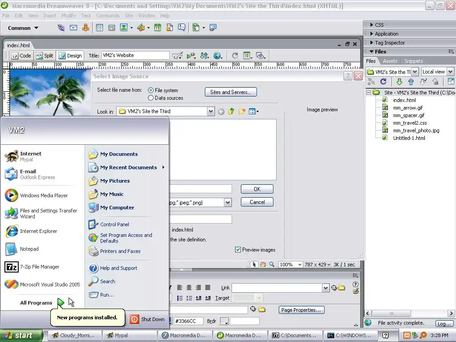
Task: Click the Select pointer tool in status bar
Action: point(254,265)
